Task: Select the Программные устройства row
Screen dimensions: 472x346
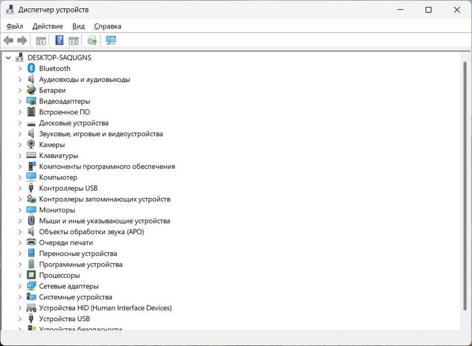Action: 81,264
